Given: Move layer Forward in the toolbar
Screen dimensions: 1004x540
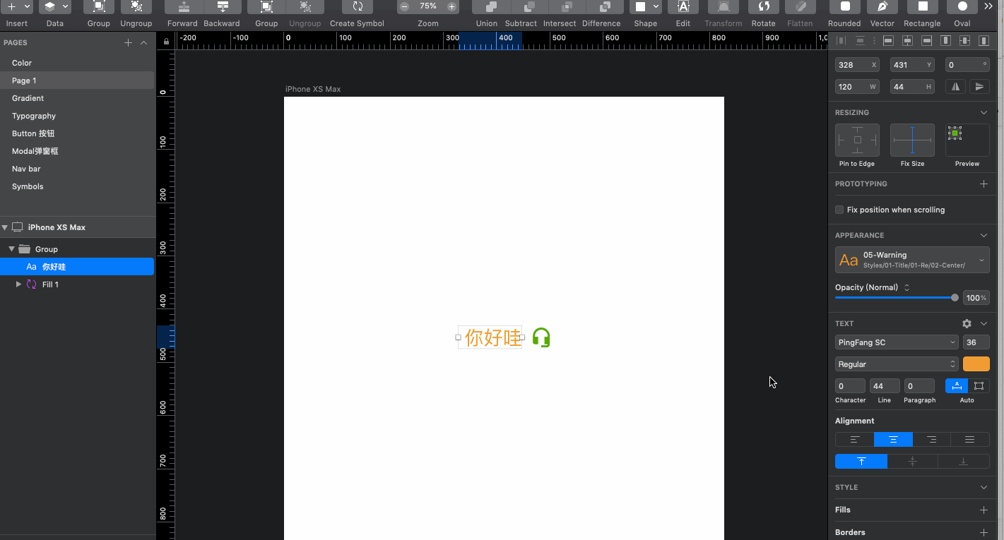Looking at the screenshot, I should (183, 7).
